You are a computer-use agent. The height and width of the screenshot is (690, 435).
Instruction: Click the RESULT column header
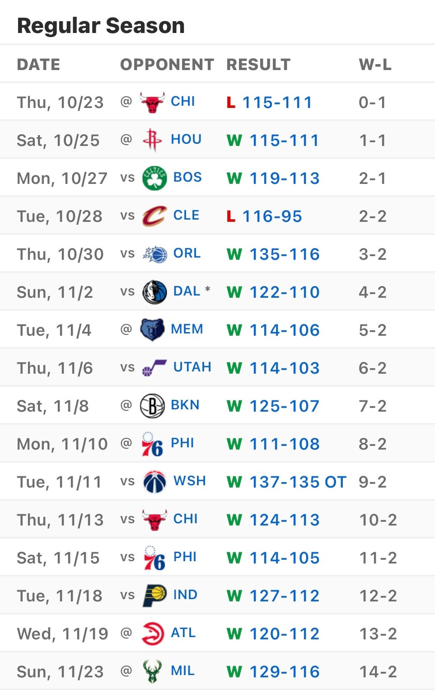pyautogui.click(x=258, y=65)
